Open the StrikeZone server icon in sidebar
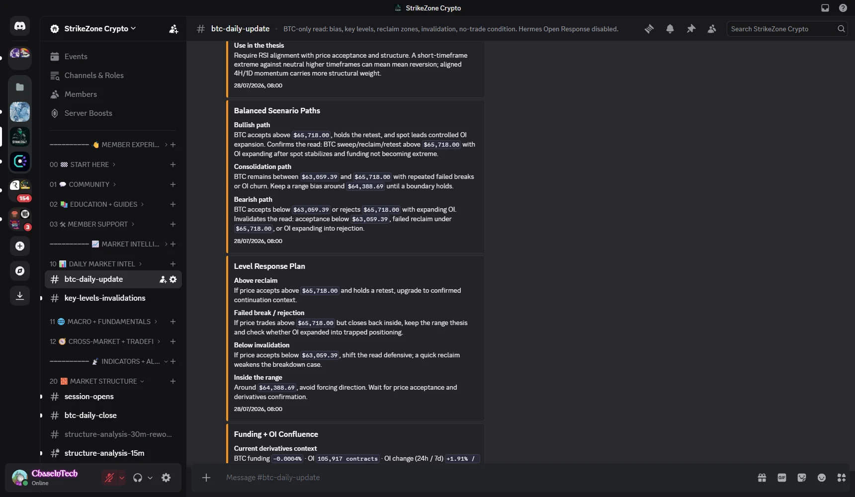 point(20,137)
